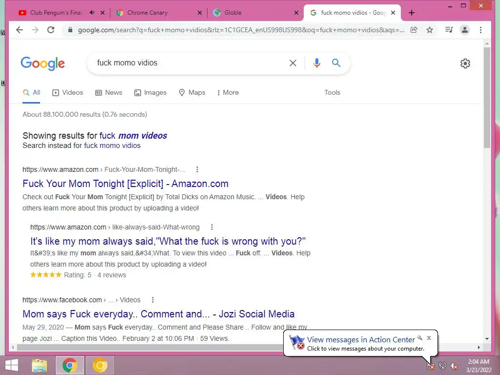Viewport: 500px width, 375px height.
Task: Click the Chrome Canary taskbar icon
Action: click(100, 365)
